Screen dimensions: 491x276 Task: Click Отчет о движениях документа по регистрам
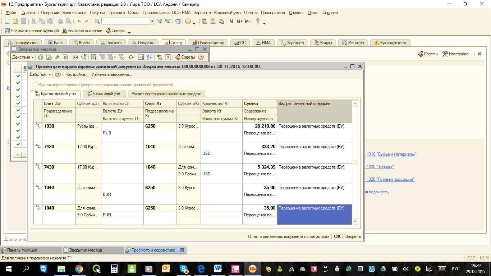click(x=288, y=236)
